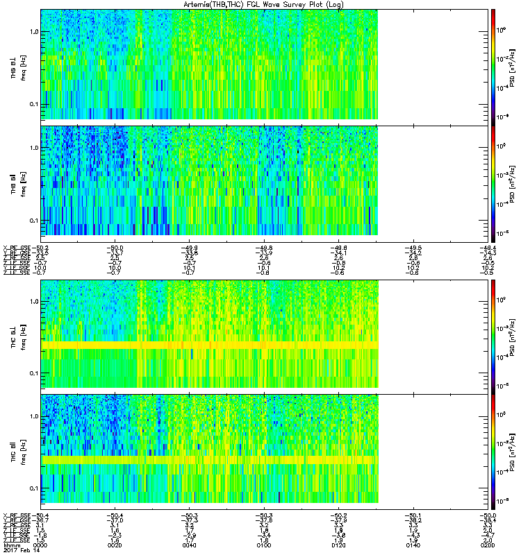521x555 pixels.
Task: Click the '0.1' frequency tick of the top THB panel
Action: 34,105
